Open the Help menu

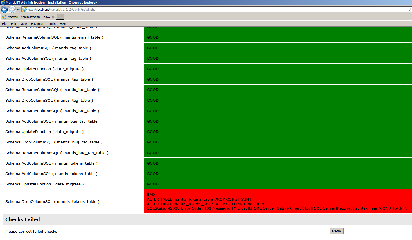pyautogui.click(x=63, y=24)
